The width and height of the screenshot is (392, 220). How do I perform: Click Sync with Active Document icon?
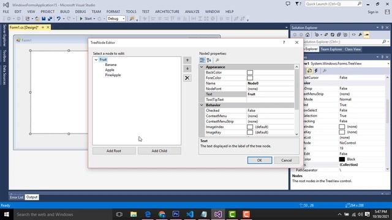point(326,35)
